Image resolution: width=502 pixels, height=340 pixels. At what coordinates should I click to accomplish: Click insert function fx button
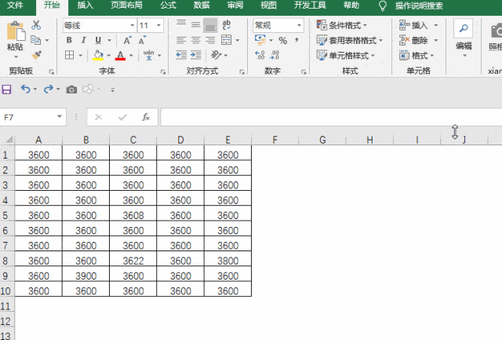coord(146,117)
